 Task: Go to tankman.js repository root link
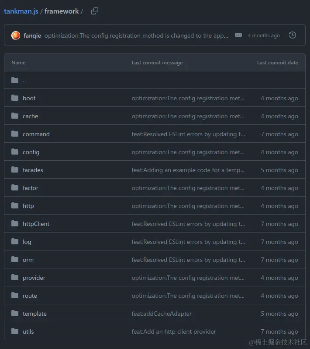pyautogui.click(x=21, y=11)
